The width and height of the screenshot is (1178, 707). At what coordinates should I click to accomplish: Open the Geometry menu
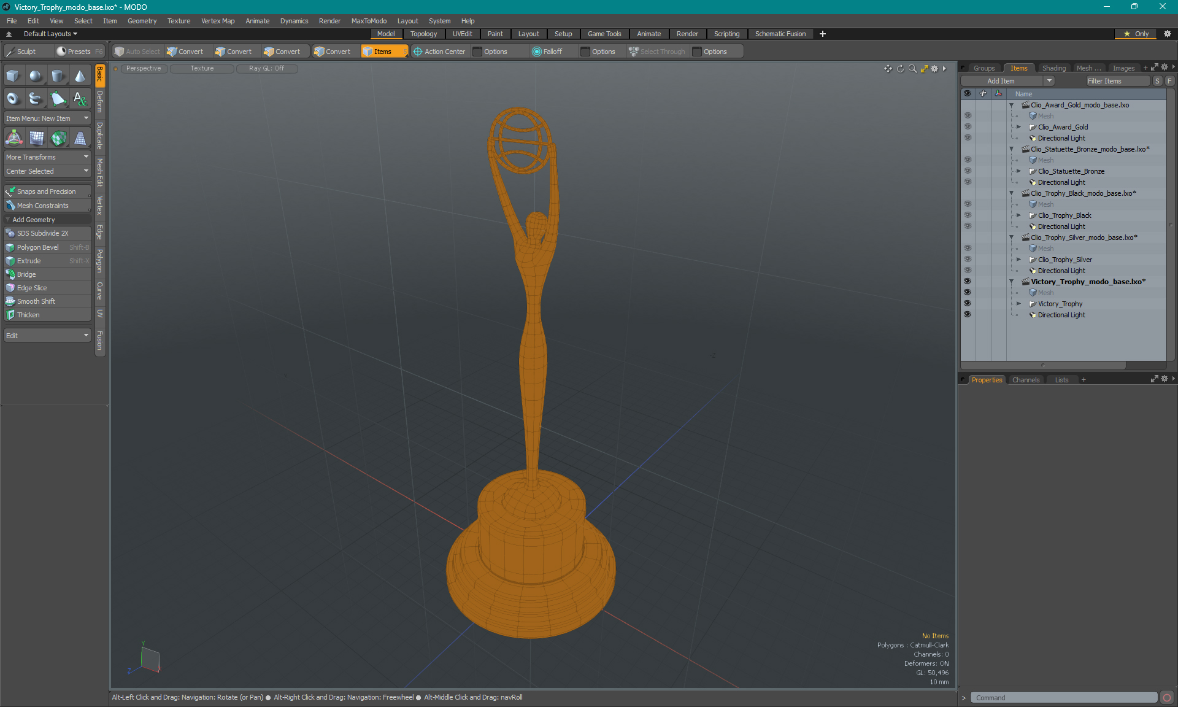[x=141, y=20]
